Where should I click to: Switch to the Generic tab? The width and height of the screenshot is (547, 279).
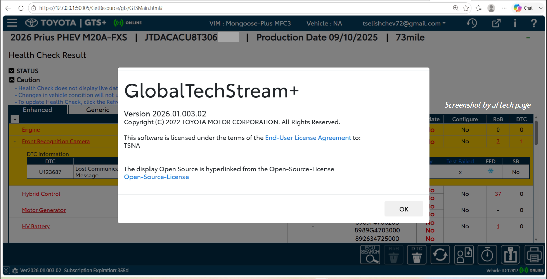click(98, 110)
